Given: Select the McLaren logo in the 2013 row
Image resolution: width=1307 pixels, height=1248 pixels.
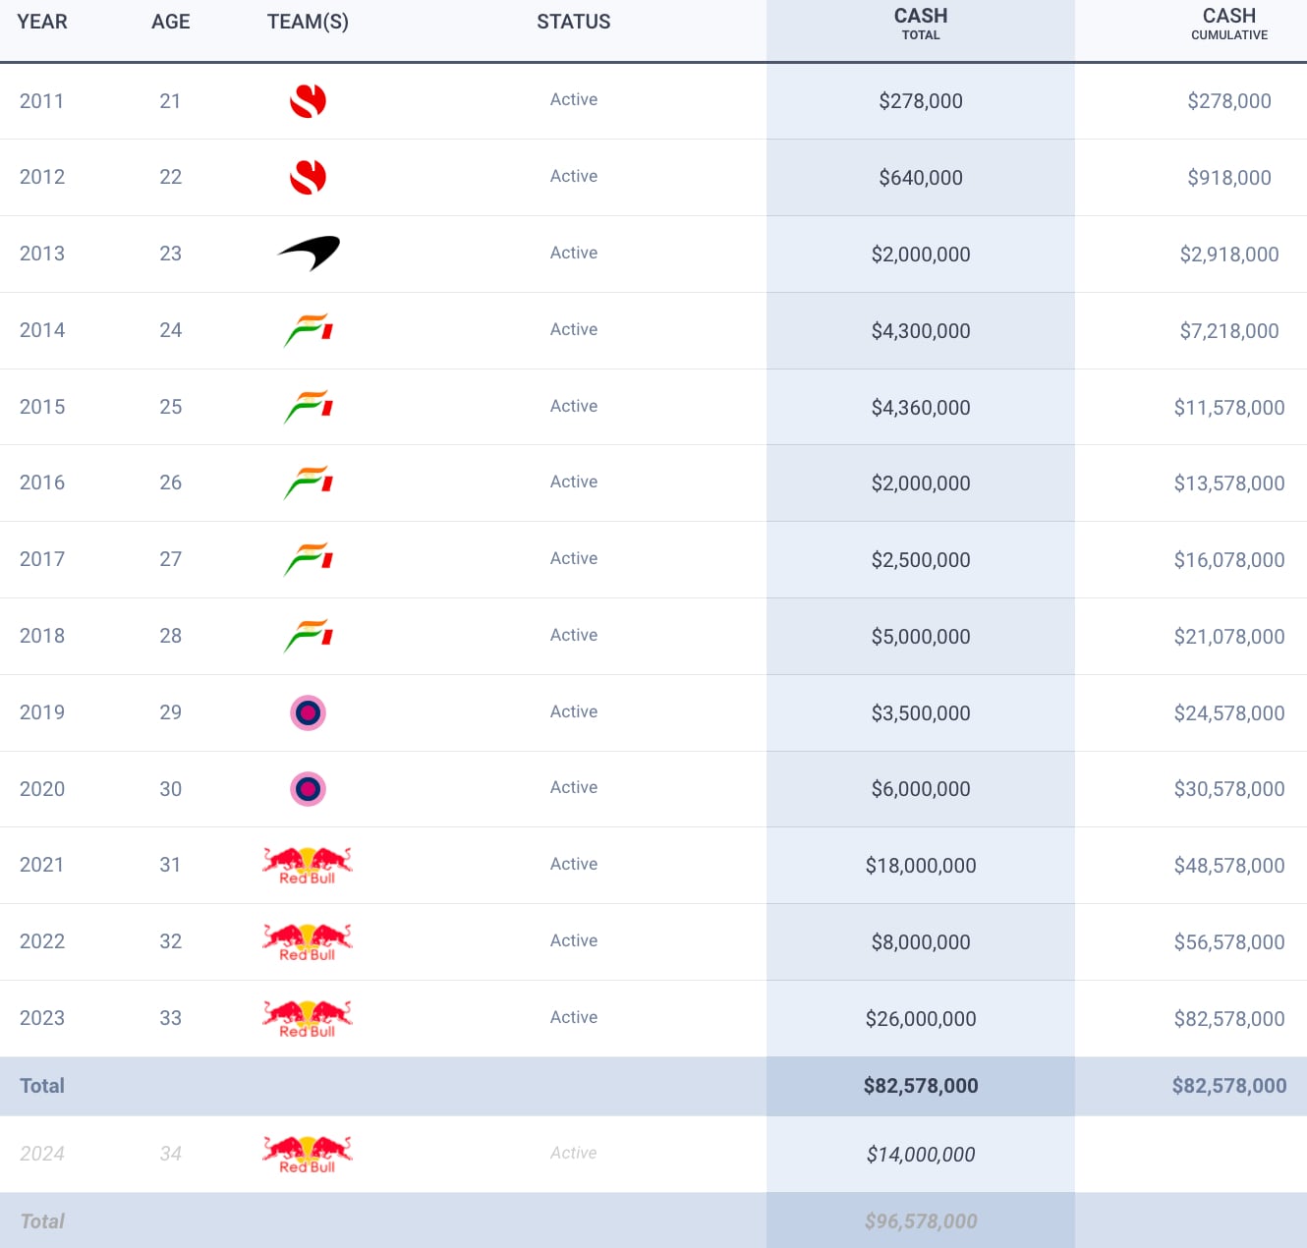Looking at the screenshot, I should (309, 253).
